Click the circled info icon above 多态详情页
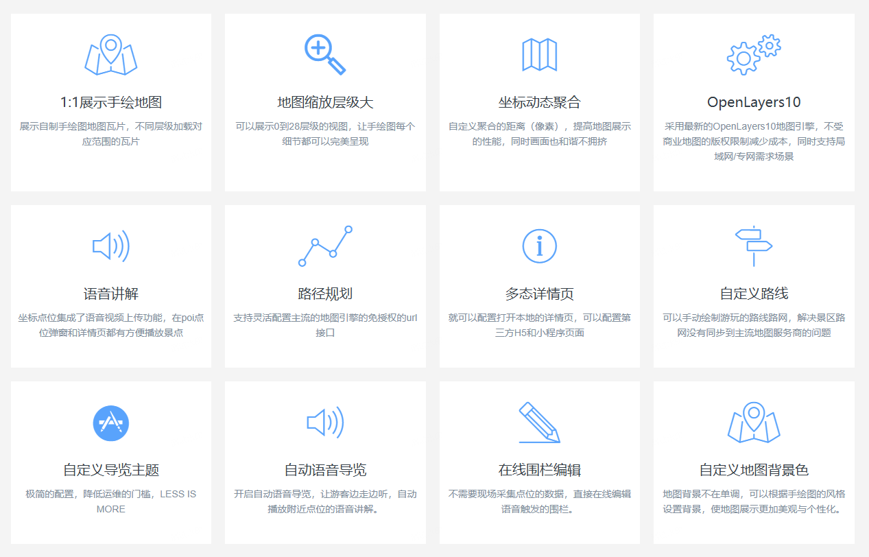869x557 pixels. (x=539, y=246)
